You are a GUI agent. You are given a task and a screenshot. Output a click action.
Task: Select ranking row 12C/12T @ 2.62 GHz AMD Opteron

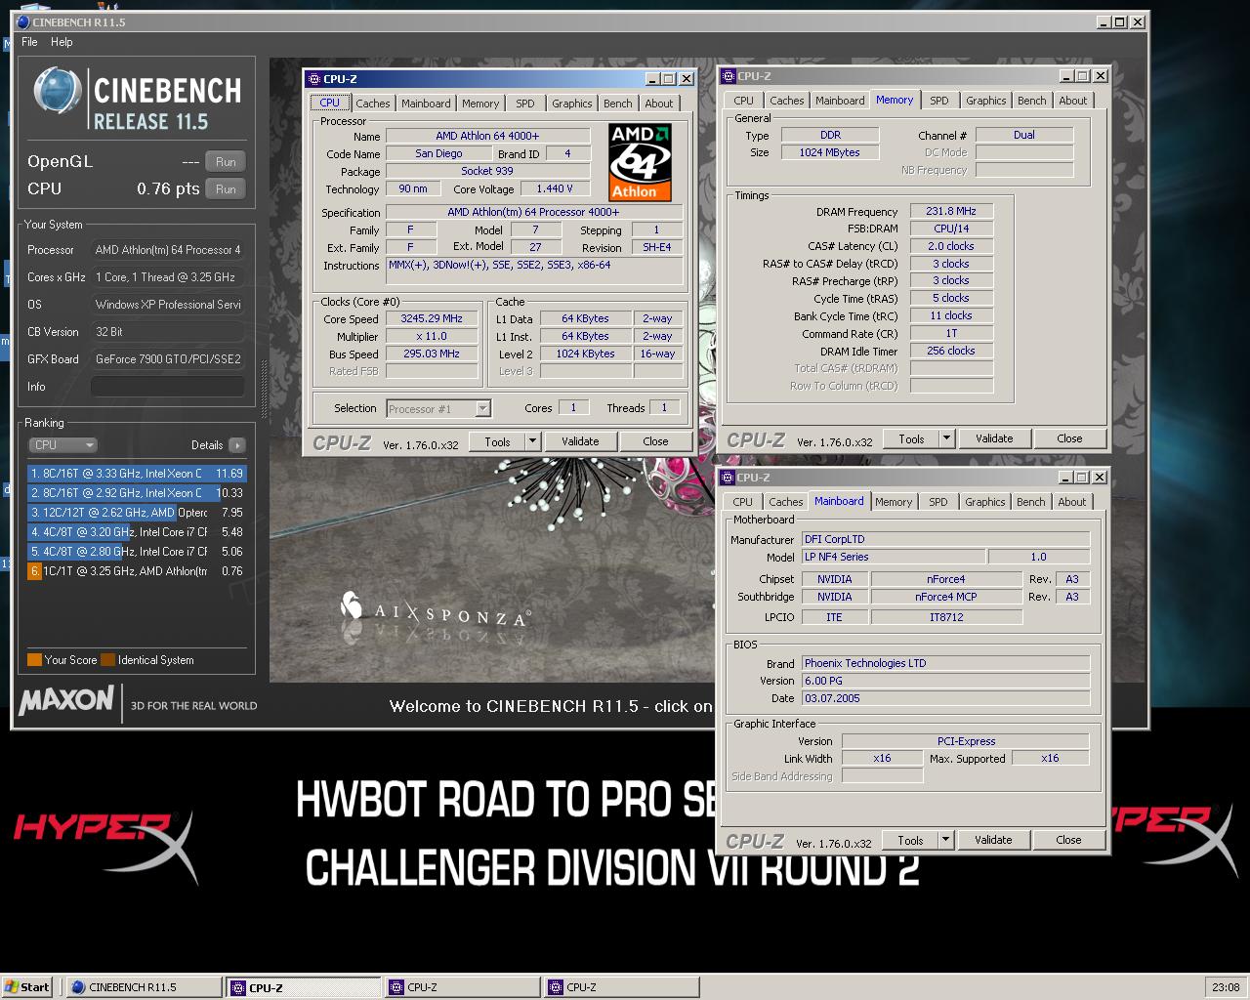137,513
